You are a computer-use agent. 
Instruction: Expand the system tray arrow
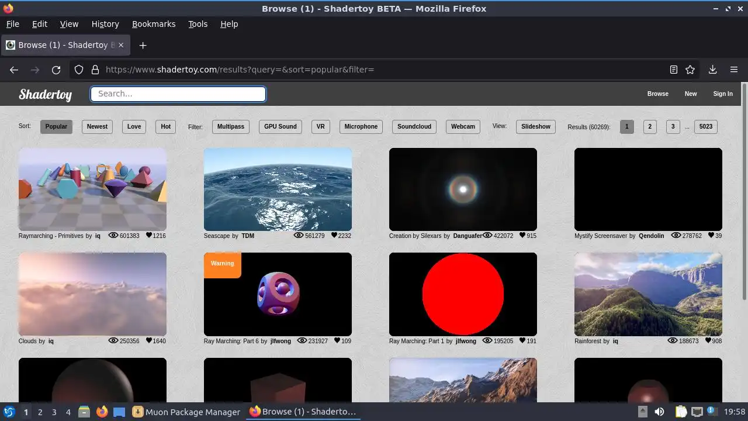(x=642, y=412)
